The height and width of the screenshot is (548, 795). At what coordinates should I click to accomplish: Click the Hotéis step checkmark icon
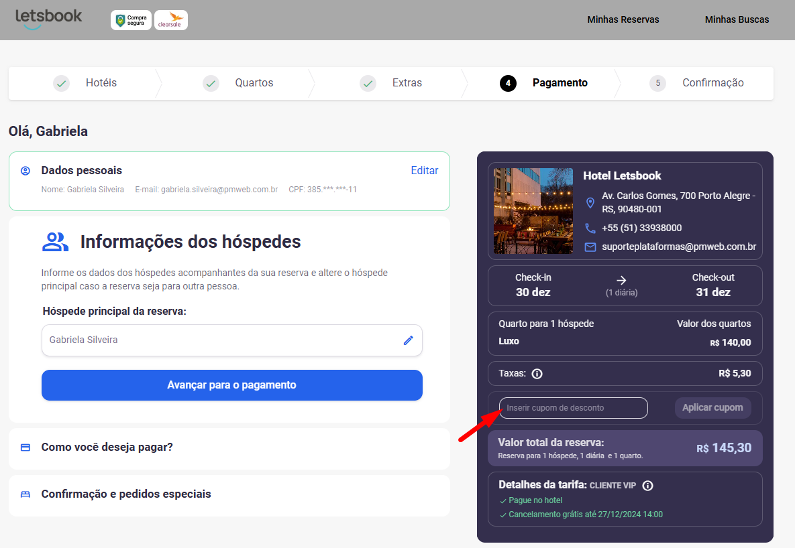(61, 83)
